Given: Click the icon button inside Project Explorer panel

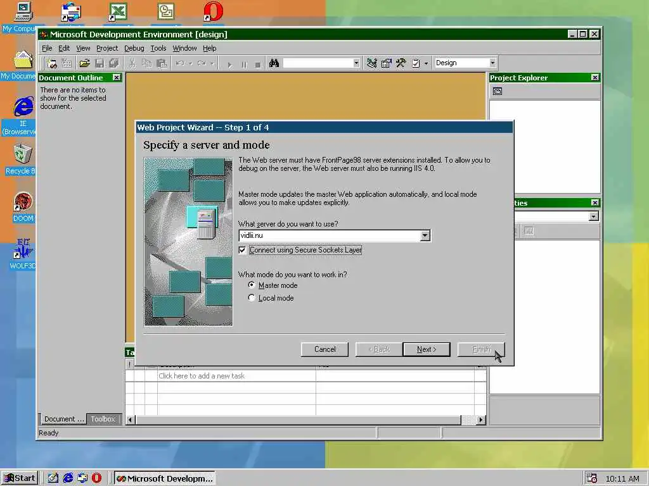Looking at the screenshot, I should (498, 91).
